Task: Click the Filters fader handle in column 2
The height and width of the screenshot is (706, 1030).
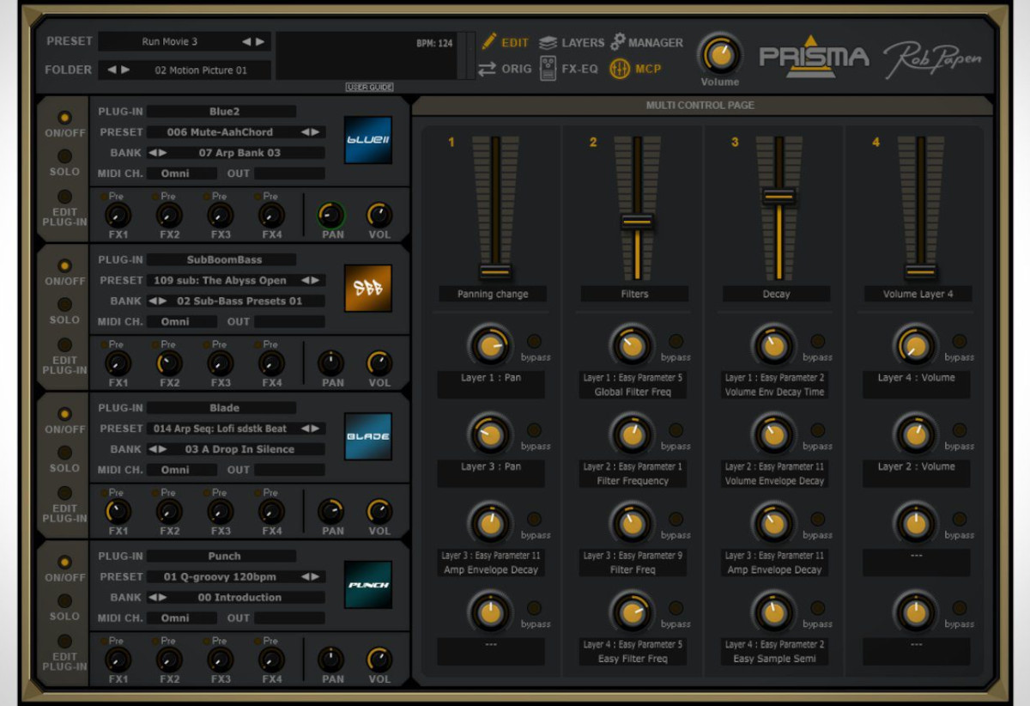Action: click(637, 222)
